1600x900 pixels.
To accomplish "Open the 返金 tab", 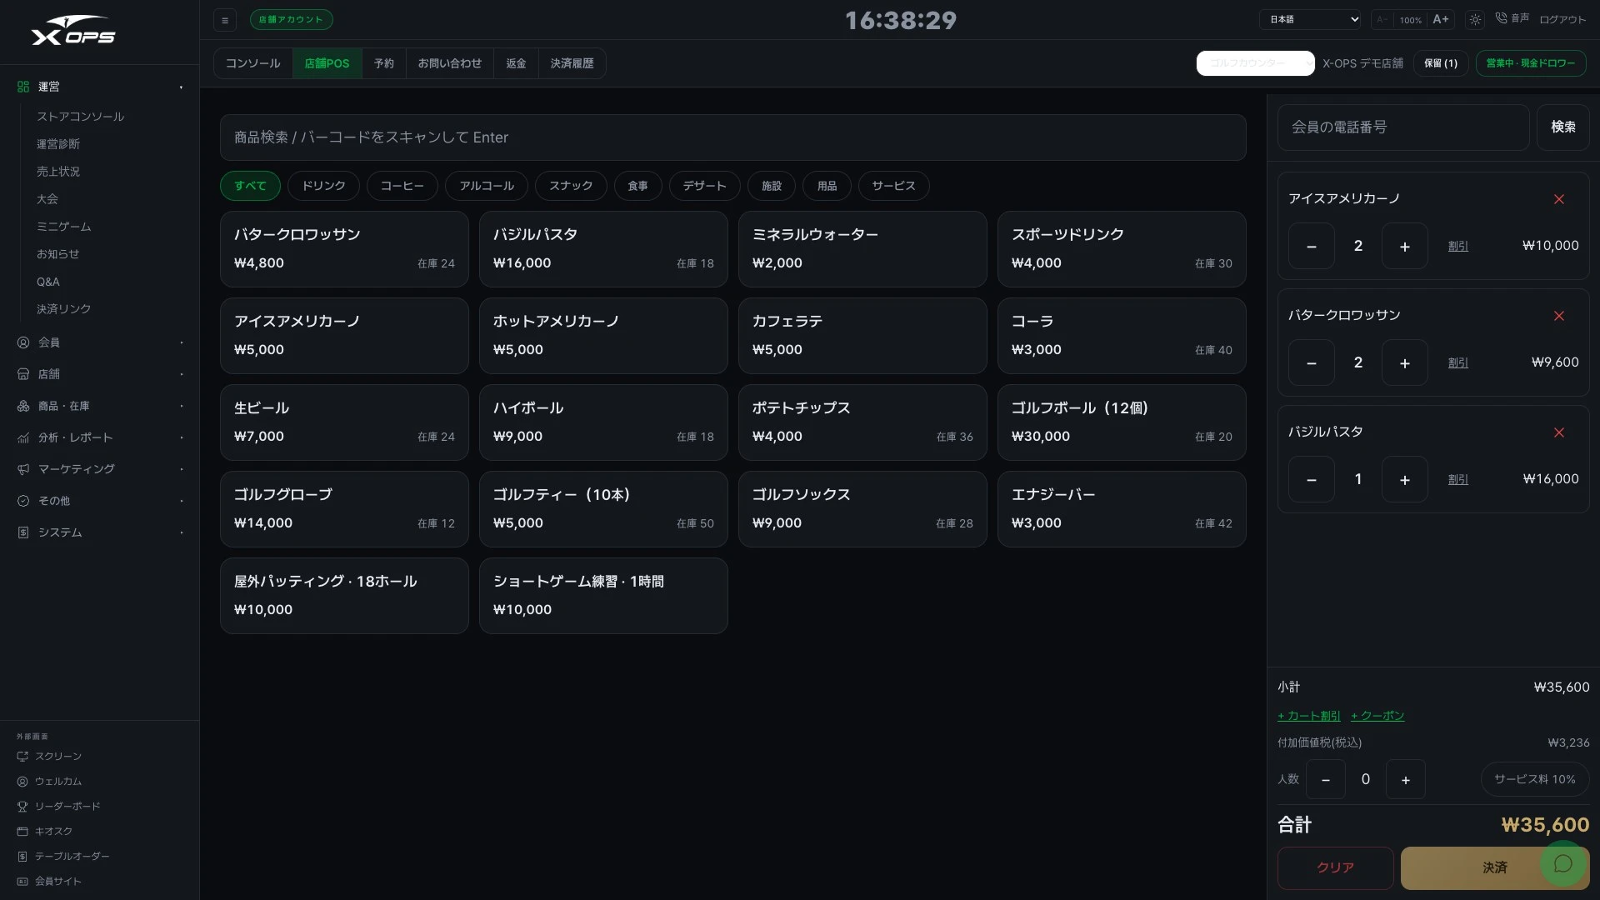I will 516,63.
